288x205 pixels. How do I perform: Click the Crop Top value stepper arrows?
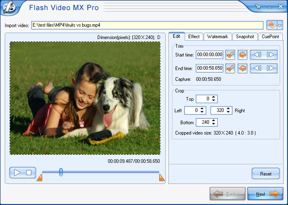214,99
